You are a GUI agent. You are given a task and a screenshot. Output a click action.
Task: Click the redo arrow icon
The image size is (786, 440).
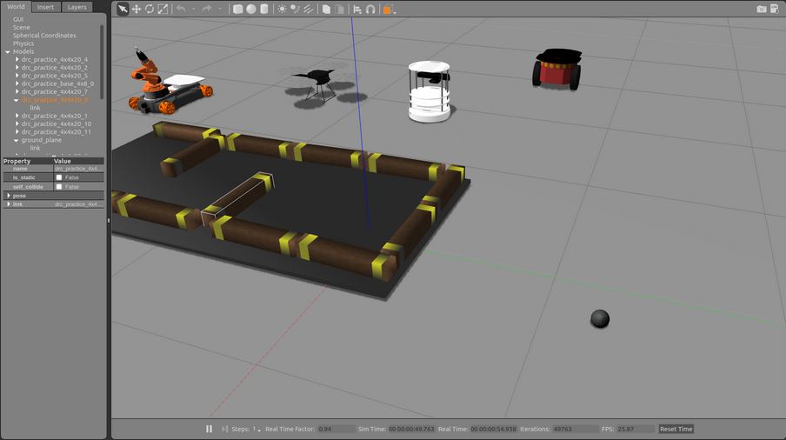coord(207,9)
